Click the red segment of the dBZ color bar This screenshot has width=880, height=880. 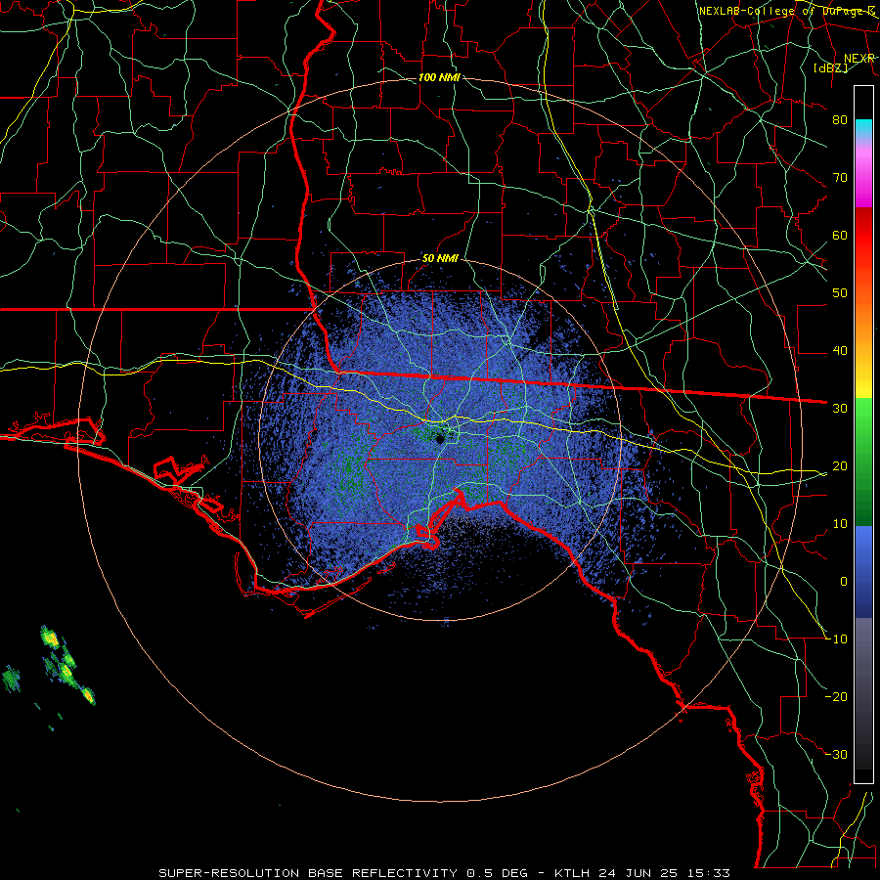pos(863,236)
